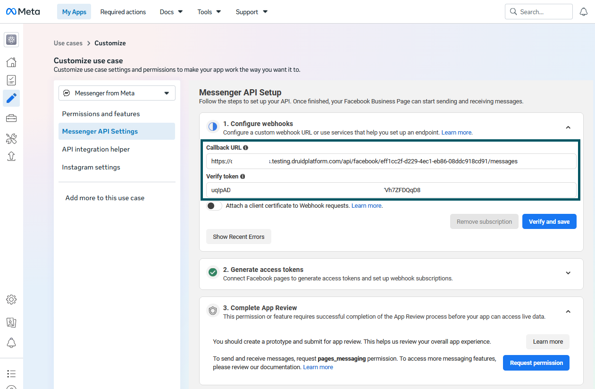Open the settings gear icon in sidebar

(11, 299)
